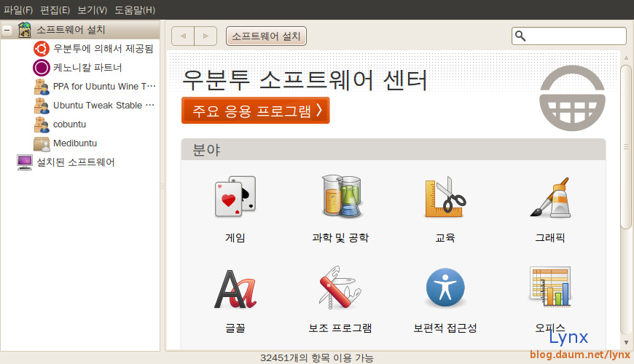Open the 오피스 spreadsheet chart icon
This screenshot has width=634, height=364.
pyautogui.click(x=550, y=286)
